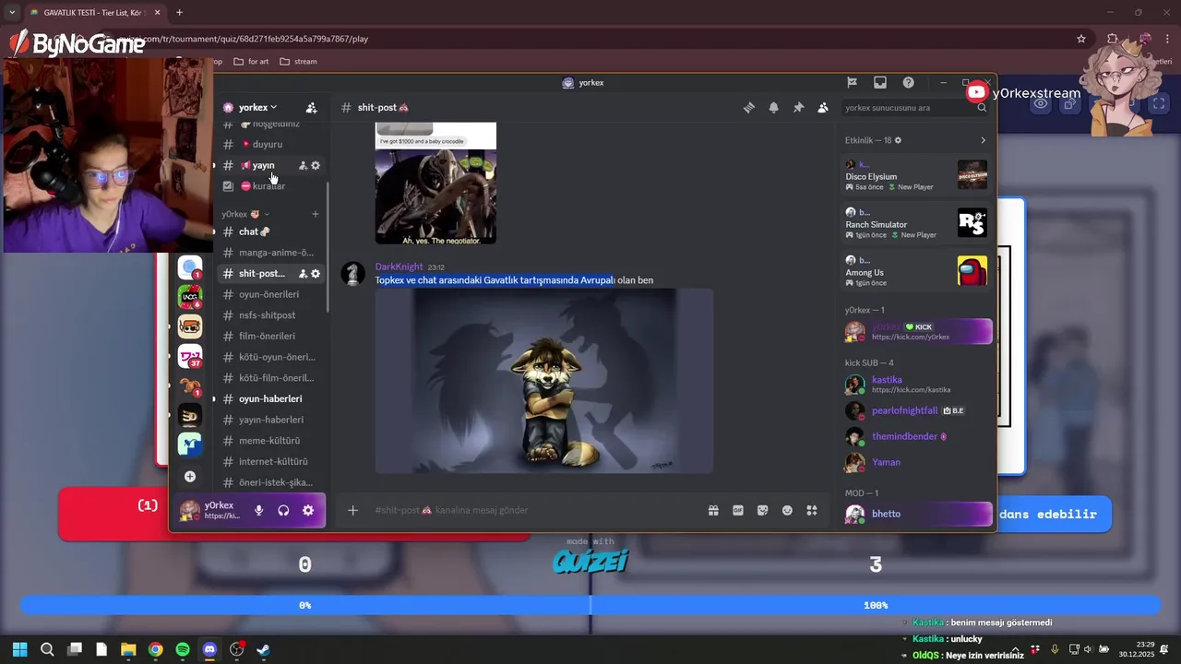Bookmark page with browser star icon
This screenshot has height=664, width=1181.
[1081, 39]
